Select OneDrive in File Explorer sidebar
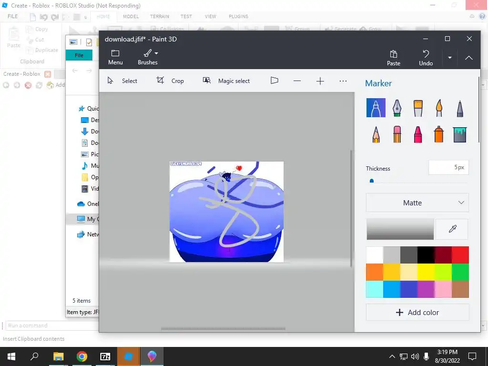The height and width of the screenshot is (366, 488). pyautogui.click(x=88, y=204)
